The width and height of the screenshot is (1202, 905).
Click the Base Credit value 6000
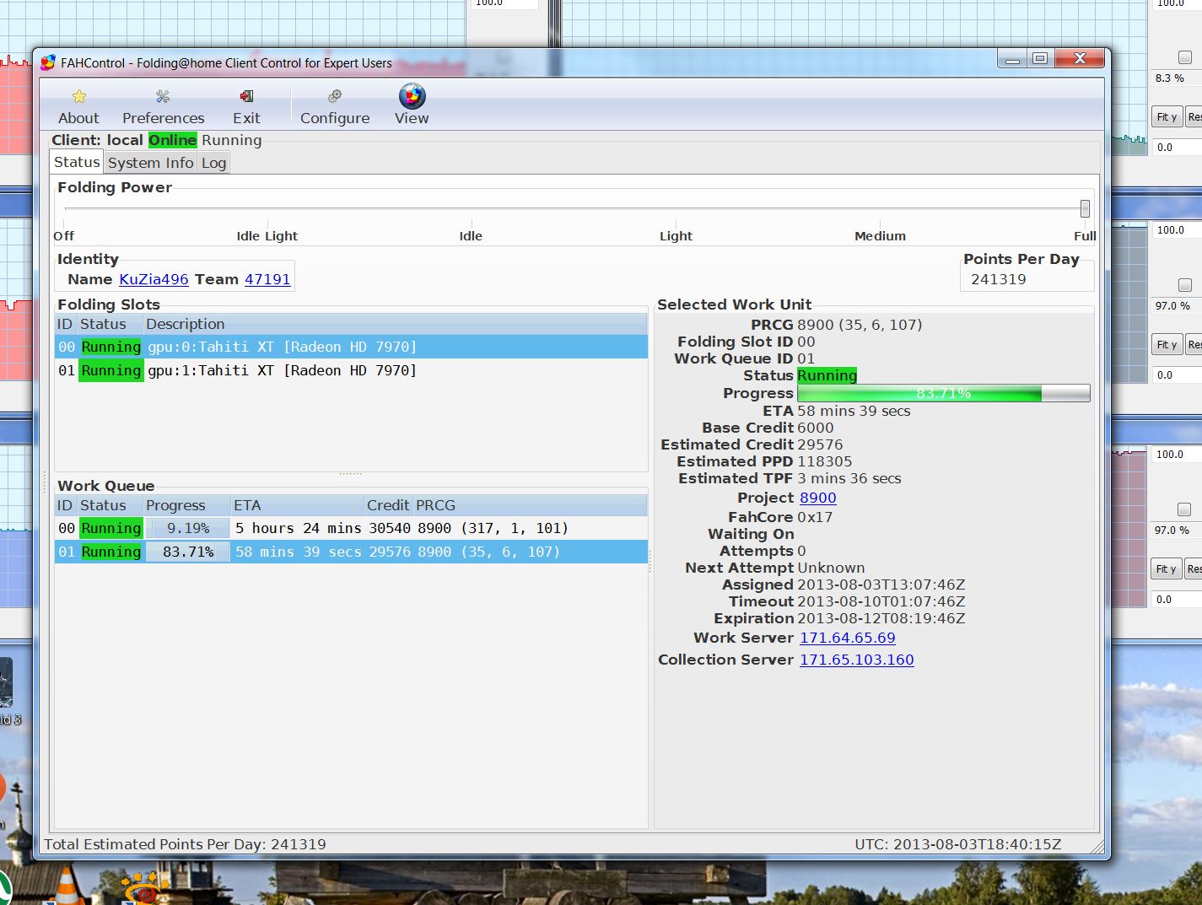pos(816,428)
